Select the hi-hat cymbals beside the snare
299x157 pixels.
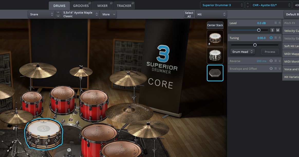point(16,117)
